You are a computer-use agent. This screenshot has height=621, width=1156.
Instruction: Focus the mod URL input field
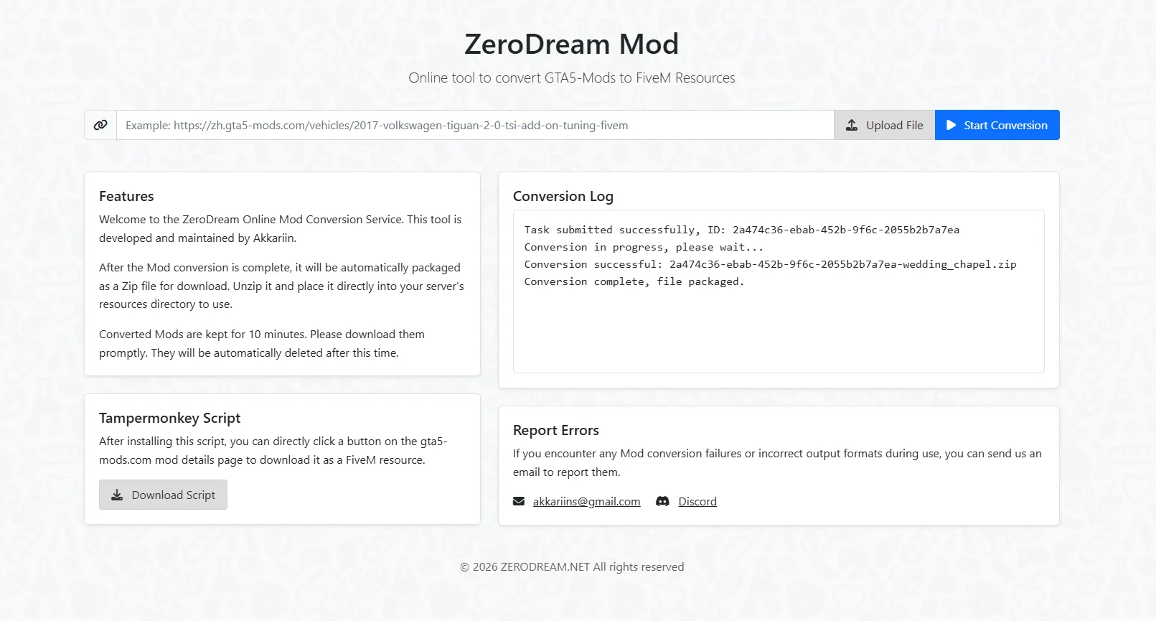(x=474, y=125)
